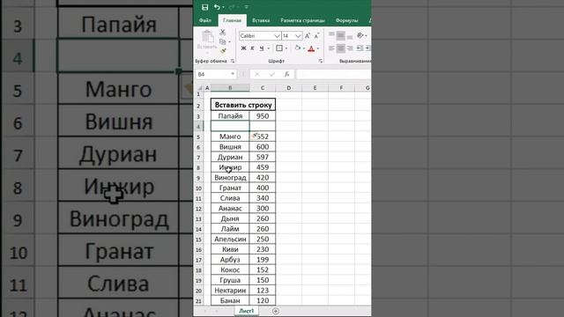Select cell with value 120
This screenshot has width=564, height=317.
click(x=263, y=301)
